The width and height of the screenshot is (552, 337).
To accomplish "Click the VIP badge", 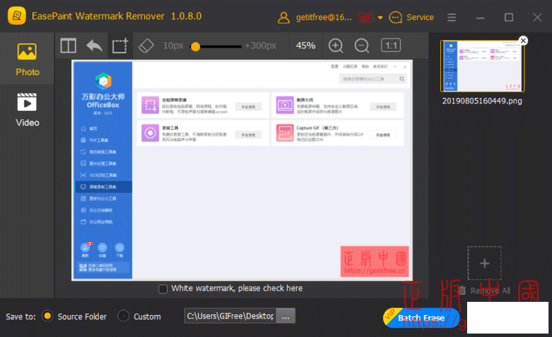I will click(366, 17).
